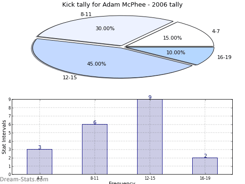Click the bar labeled 9

(x=150, y=137)
